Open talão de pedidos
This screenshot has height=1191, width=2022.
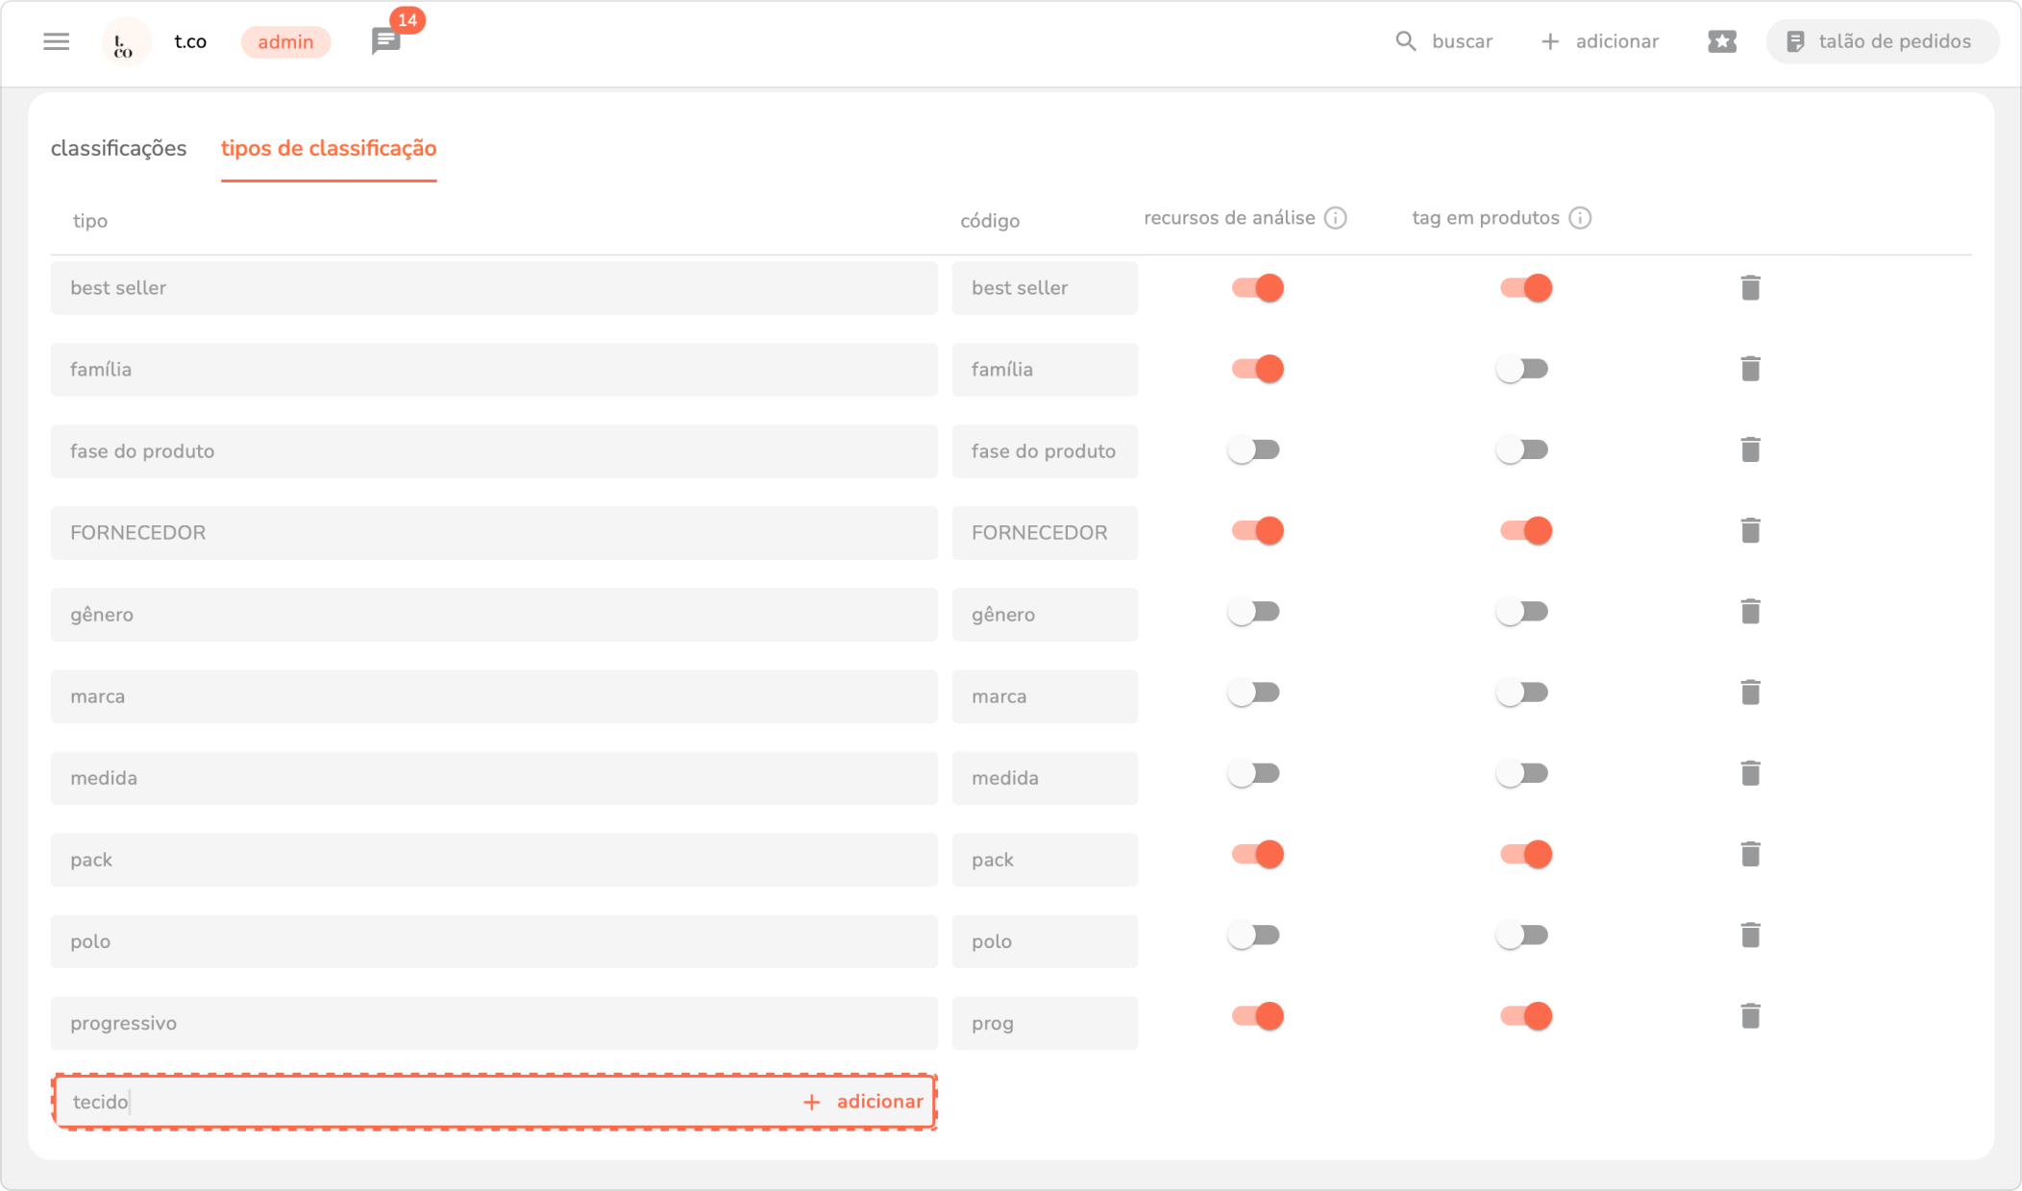1881,41
